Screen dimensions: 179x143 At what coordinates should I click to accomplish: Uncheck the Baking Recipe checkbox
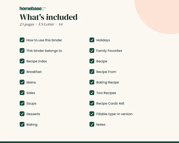tap(92, 82)
